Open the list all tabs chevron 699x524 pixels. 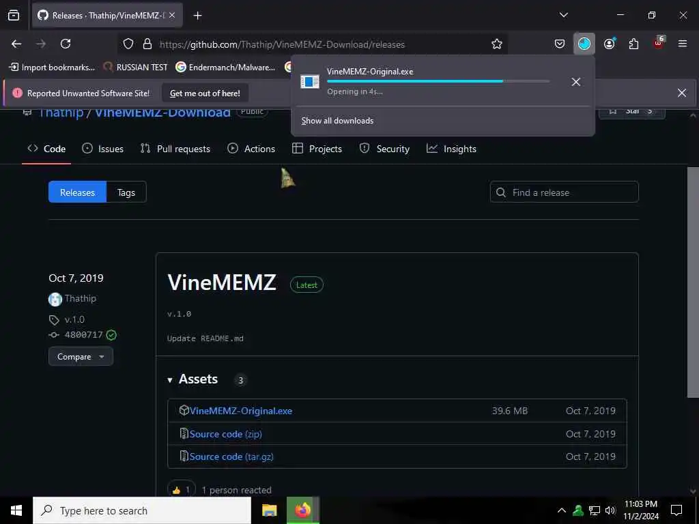point(563,15)
